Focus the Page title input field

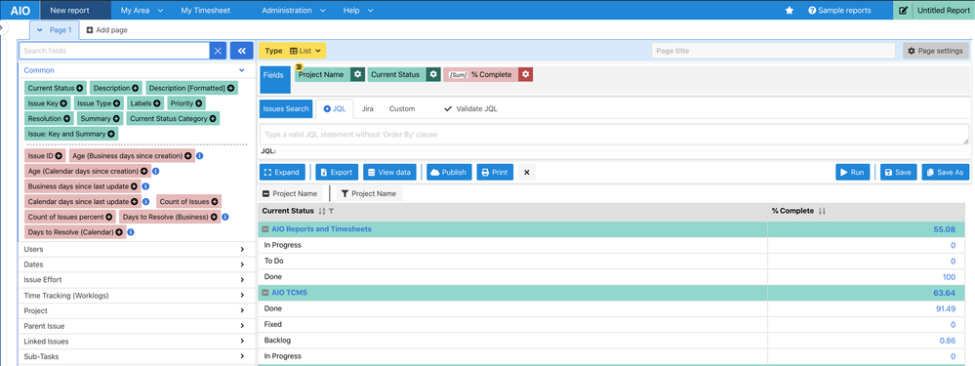point(774,51)
